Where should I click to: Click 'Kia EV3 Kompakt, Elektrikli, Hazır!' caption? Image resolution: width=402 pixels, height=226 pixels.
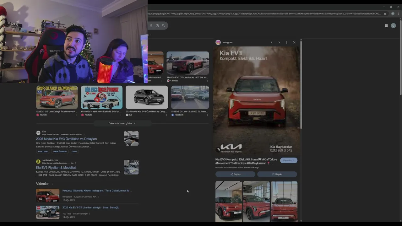[246, 161]
